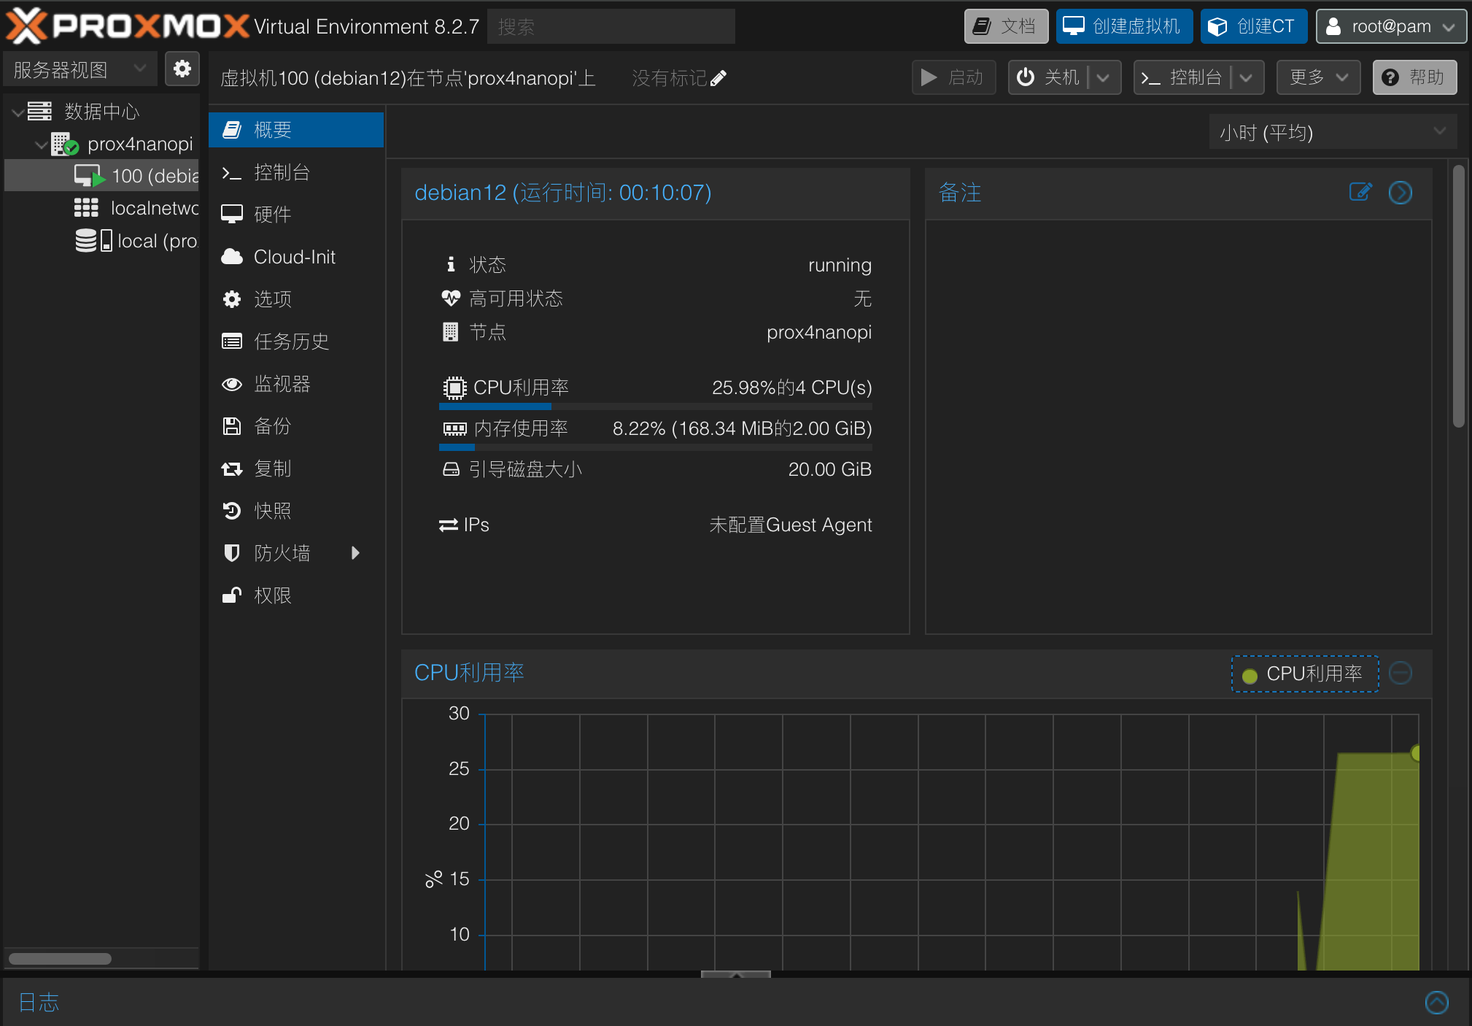The image size is (1472, 1026).
Task: Open the 控制台 toolbar dropdown arrow
Action: pyautogui.click(x=1246, y=77)
